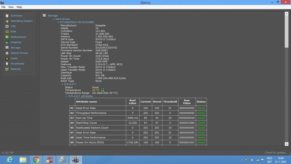Viewport: 291px width, 164px height.
Task: Select the Audio sidebar icon
Action: (x=7, y=59)
